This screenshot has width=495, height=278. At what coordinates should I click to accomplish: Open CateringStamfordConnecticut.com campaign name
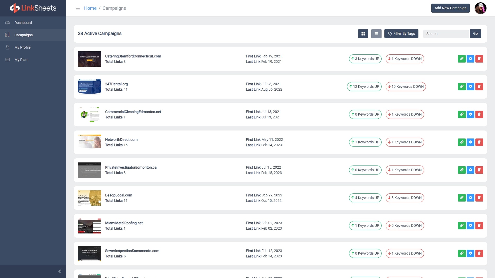click(x=133, y=56)
